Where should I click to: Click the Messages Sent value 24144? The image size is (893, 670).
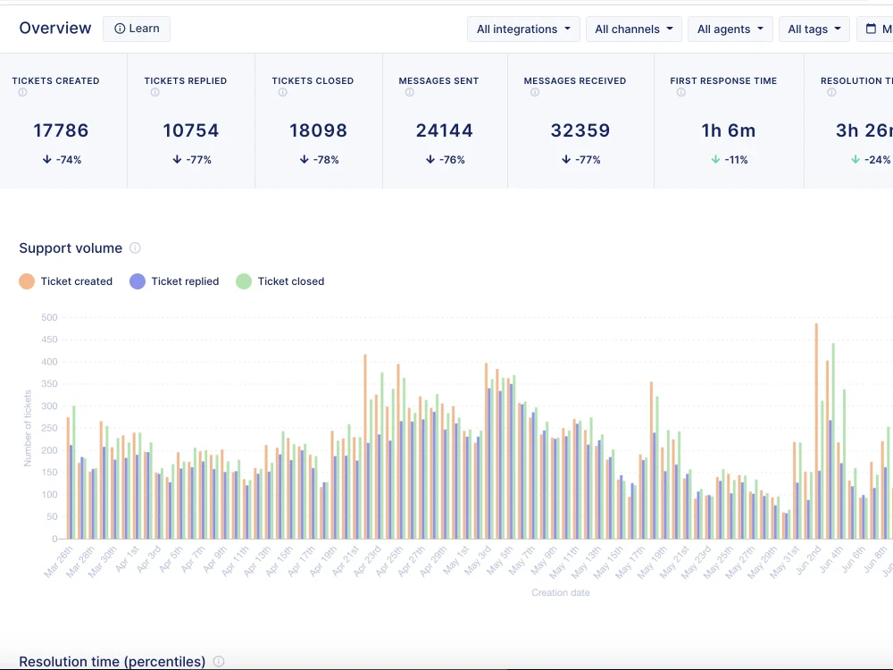(444, 130)
